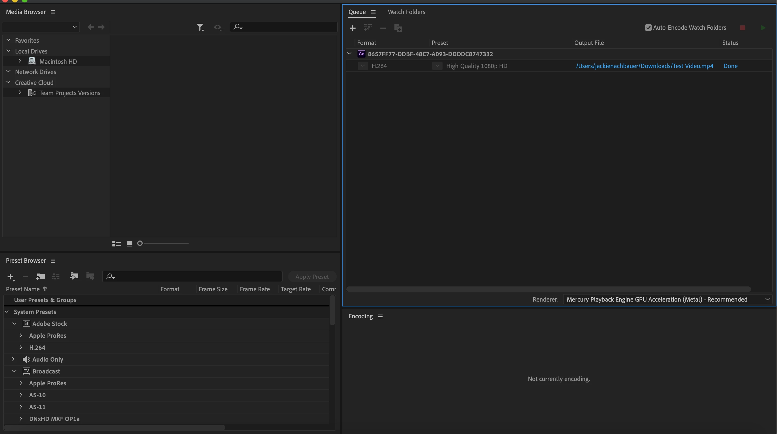Image resolution: width=777 pixels, height=434 pixels.
Task: Toggle the Ingest eye icon in Media Browser
Action: (217, 27)
